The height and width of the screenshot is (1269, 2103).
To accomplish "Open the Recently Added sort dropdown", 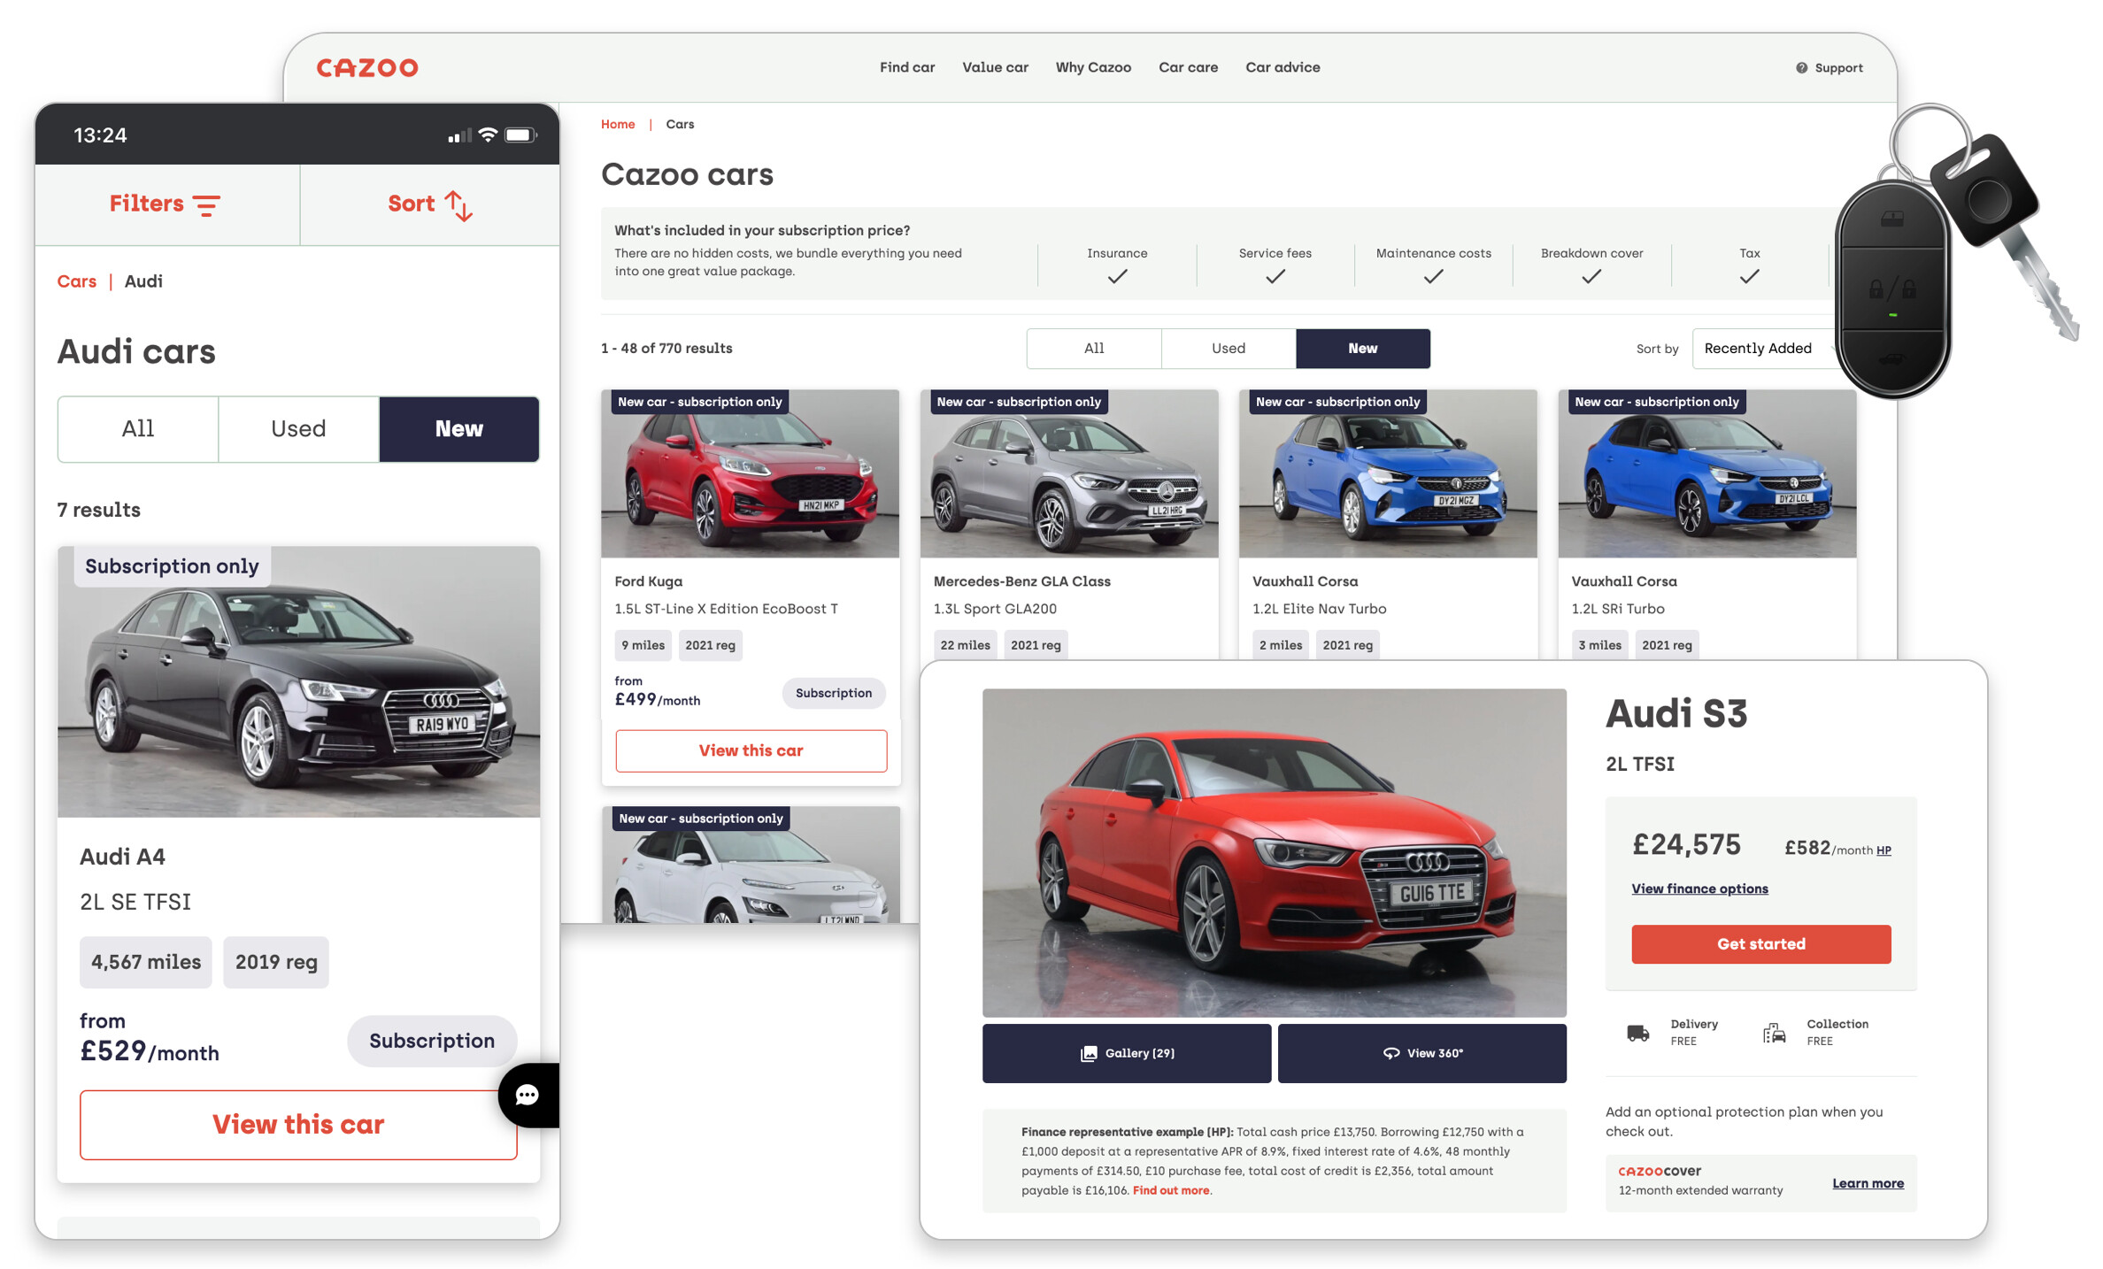I will click(1766, 349).
